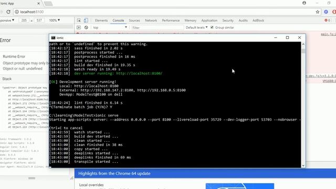Image resolution: width=336 pixels, height=189 pixels.
Task: Open the Sources tab
Action: point(134,20)
